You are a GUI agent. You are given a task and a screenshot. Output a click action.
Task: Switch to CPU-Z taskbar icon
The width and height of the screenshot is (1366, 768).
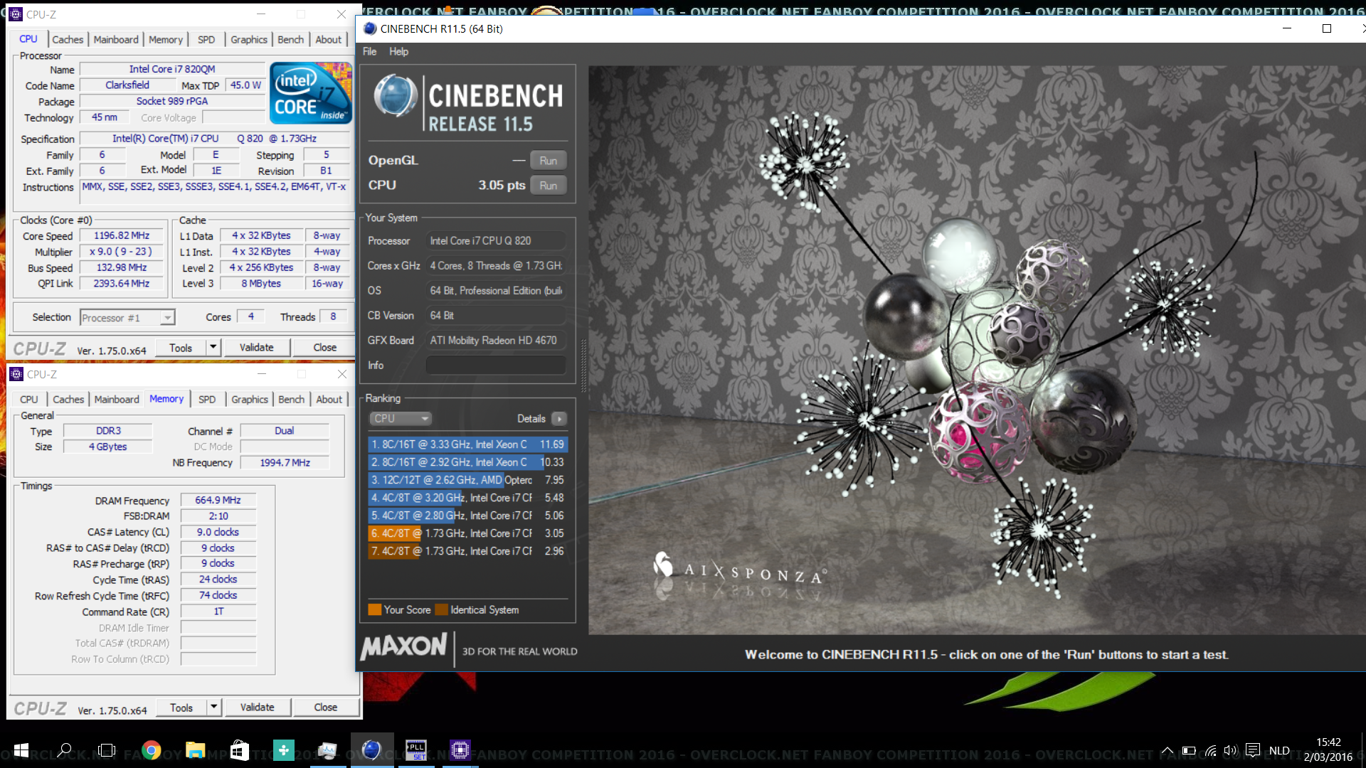[x=460, y=750]
